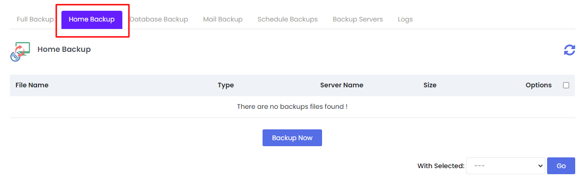Click the Type column header
This screenshot has width=586, height=177.
pos(226,85)
